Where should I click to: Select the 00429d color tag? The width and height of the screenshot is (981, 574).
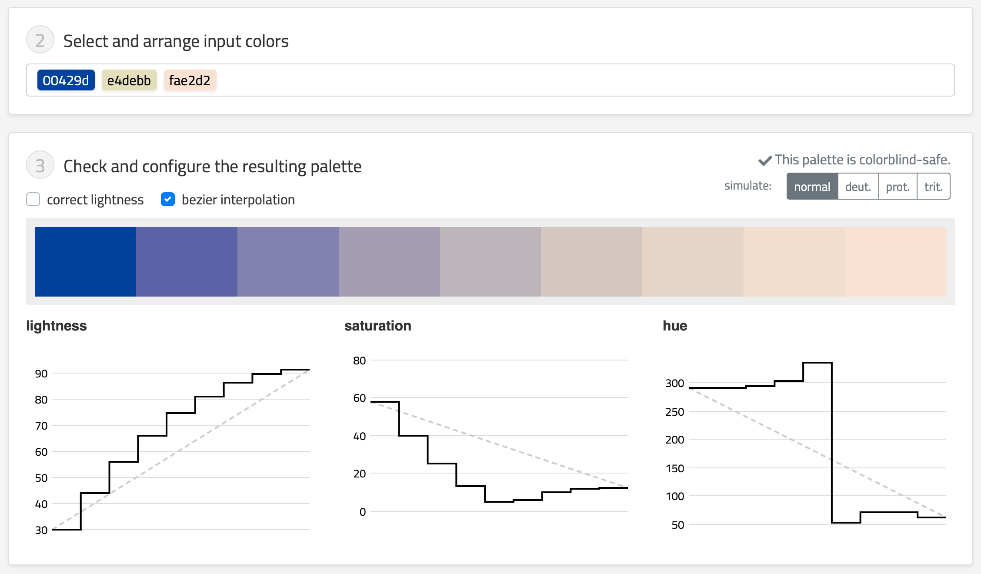tap(66, 80)
